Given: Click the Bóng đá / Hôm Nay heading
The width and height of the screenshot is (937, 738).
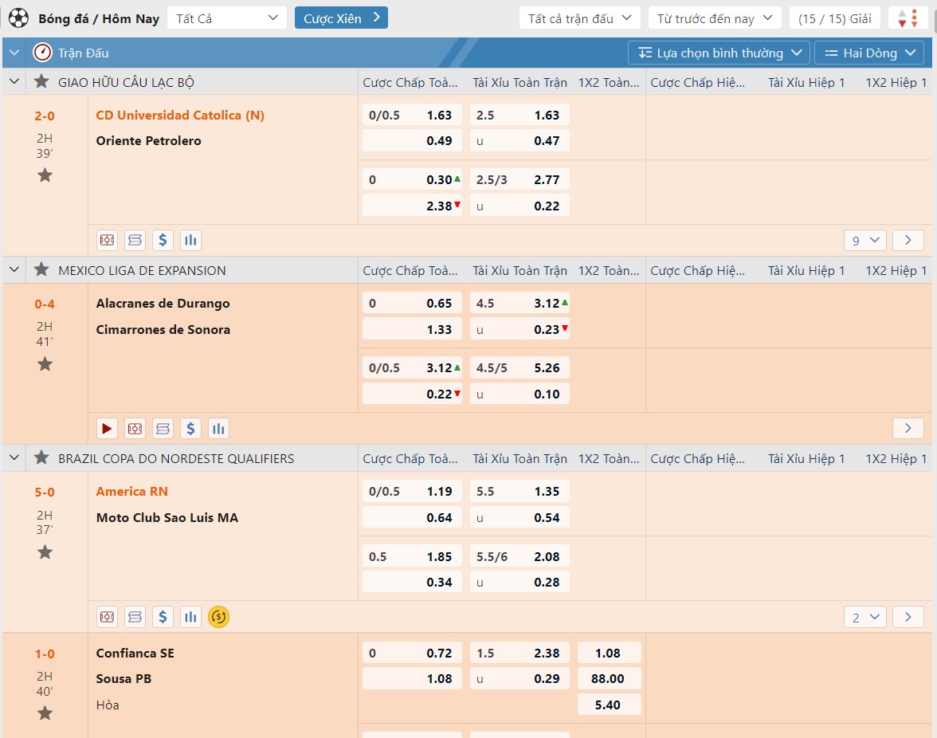Looking at the screenshot, I should pyautogui.click(x=99, y=18).
